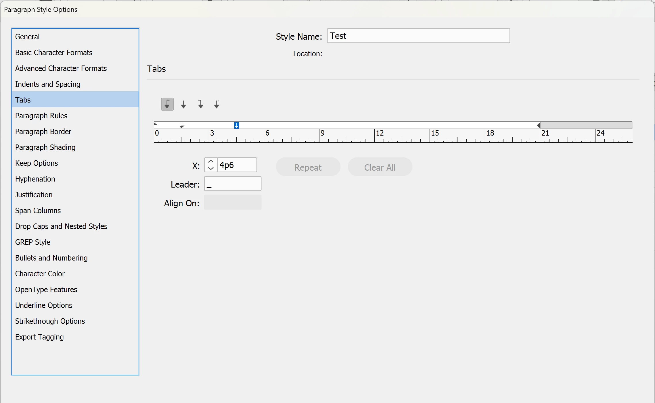Image resolution: width=655 pixels, height=403 pixels.
Task: Decrease X position with down arrow
Action: (211, 168)
